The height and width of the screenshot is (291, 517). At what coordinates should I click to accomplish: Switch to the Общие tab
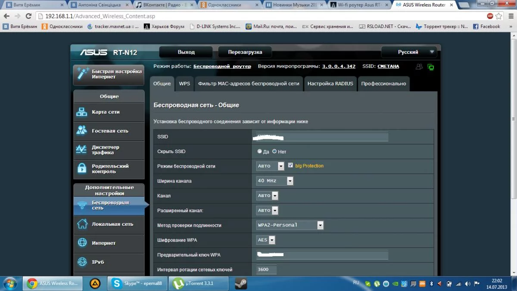point(162,84)
